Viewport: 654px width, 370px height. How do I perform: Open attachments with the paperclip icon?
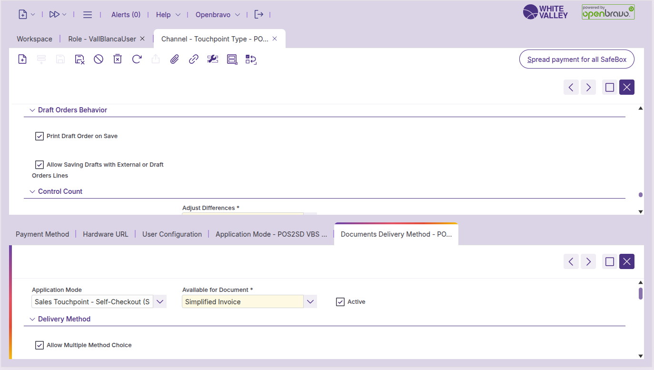(175, 59)
